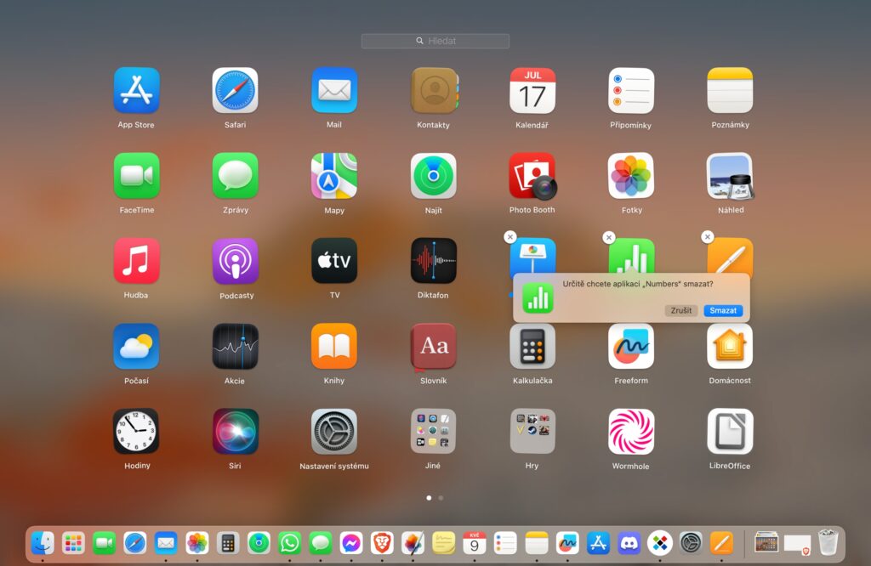Launch the Slovník dictionary app
The width and height of the screenshot is (871, 566).
click(x=433, y=346)
